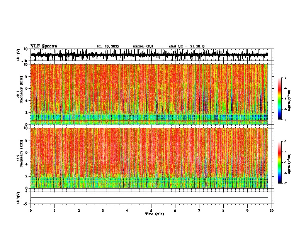Click the ch.2 spectrogram 8 kHz tick label
Screen dimensions: 306x236
pos(27,140)
